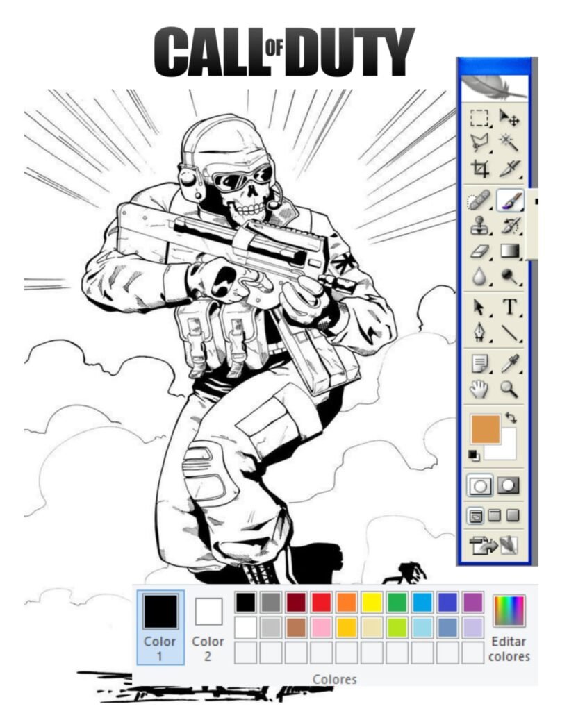Image resolution: width=569 pixels, height=711 pixels.
Task: Select the History Brush tool
Action: 509,226
